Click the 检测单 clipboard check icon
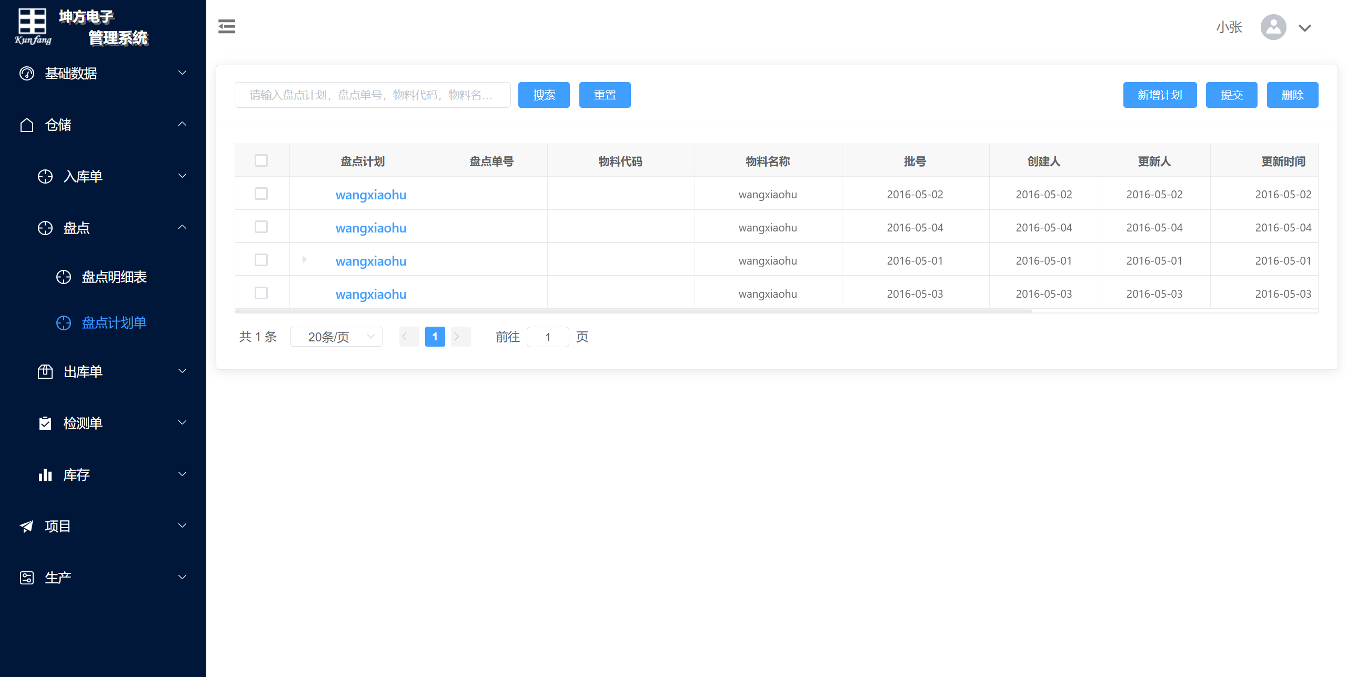 45,423
